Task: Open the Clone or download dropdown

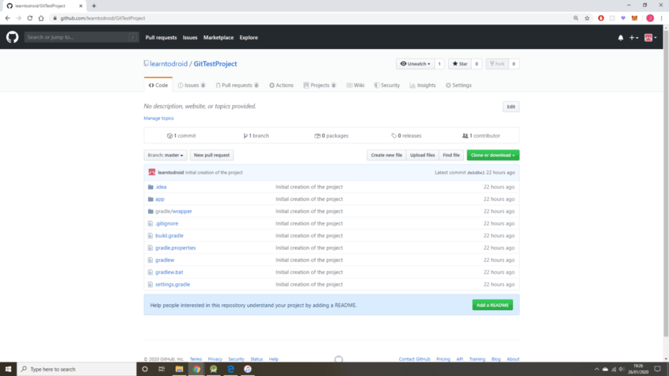Action: point(493,155)
